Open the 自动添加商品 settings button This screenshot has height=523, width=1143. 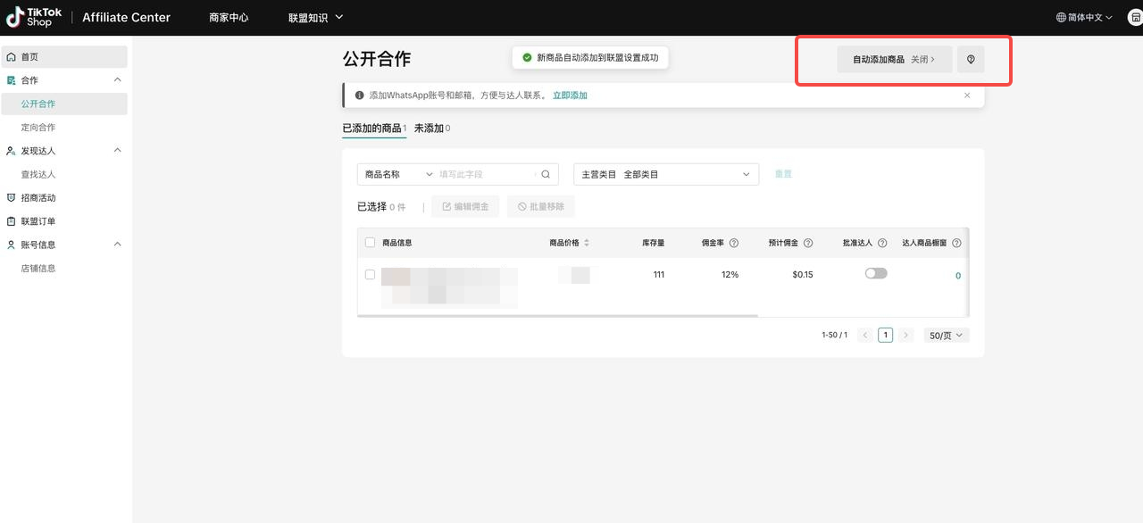coord(894,60)
